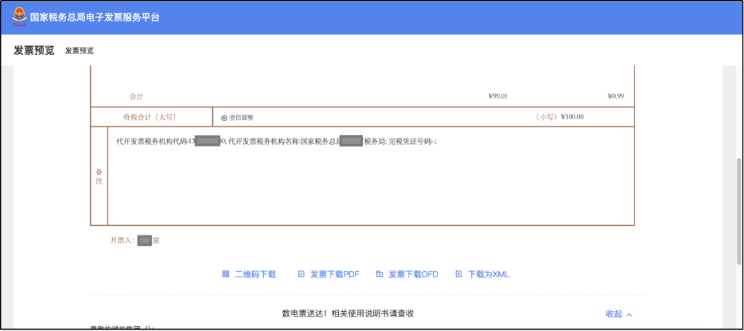
Task: Click the XML download icon
Action: click(x=458, y=274)
